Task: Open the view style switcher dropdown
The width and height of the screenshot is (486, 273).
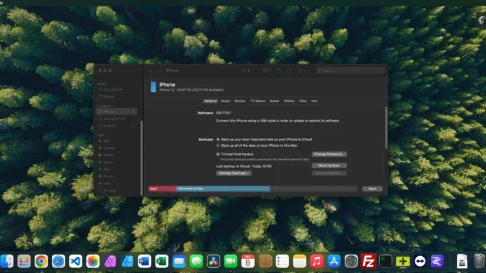Action: tap(246, 71)
